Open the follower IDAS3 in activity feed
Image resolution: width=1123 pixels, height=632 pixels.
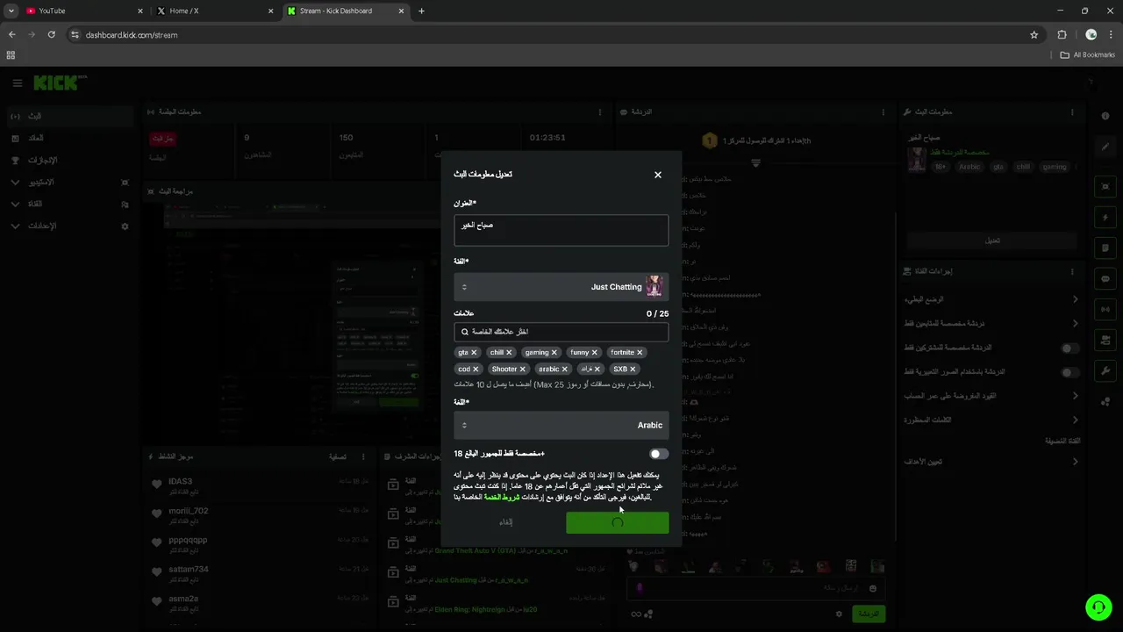pyautogui.click(x=180, y=482)
